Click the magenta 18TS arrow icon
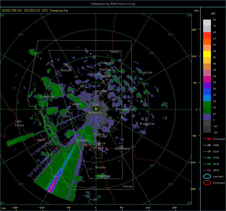 coord(207,170)
